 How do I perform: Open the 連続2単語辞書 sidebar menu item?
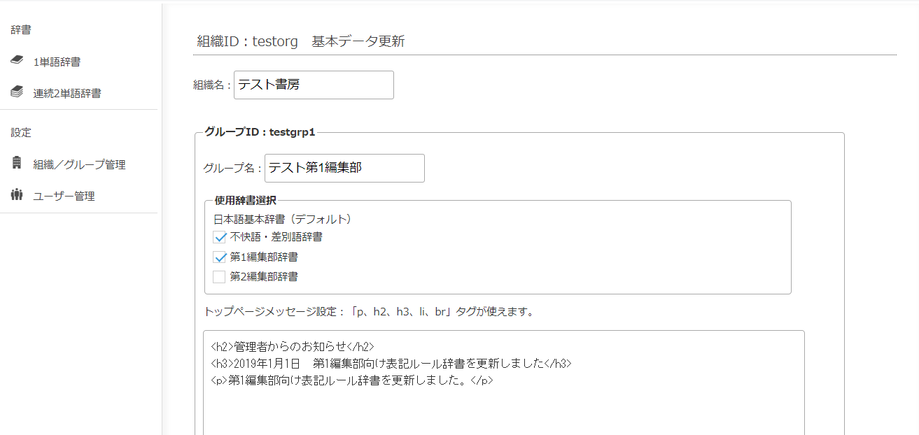66,93
